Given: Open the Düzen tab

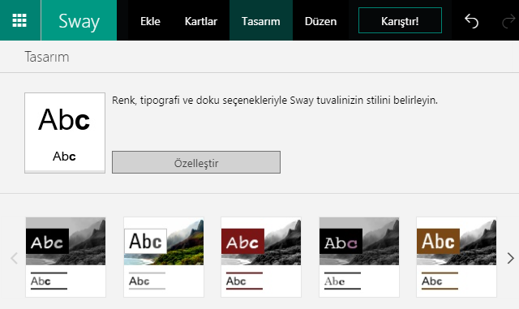Looking at the screenshot, I should (320, 22).
